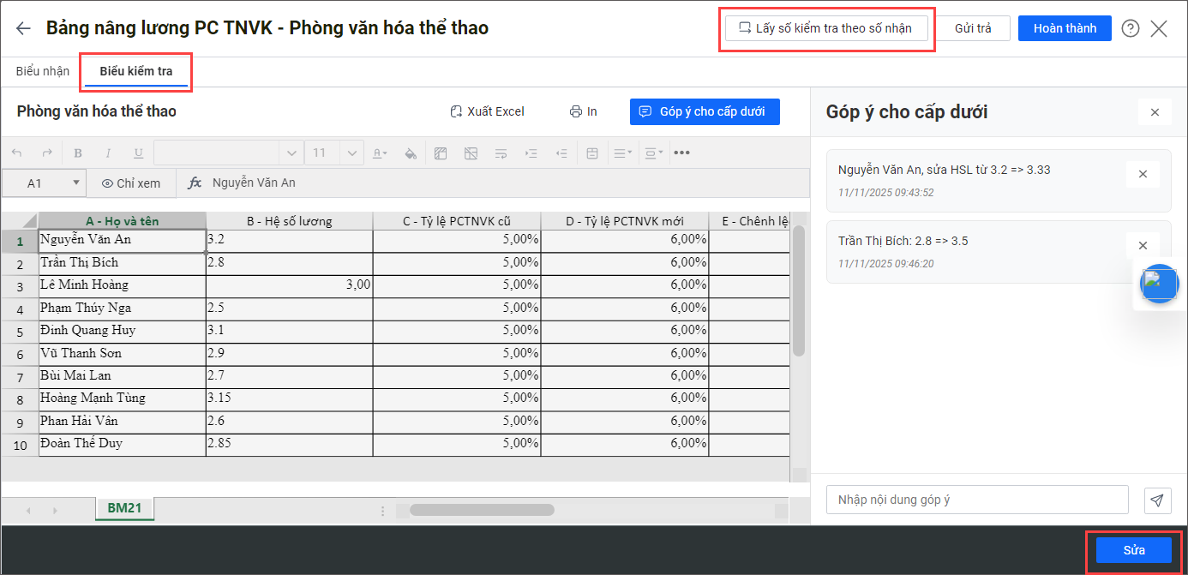Toggle bold formatting in the toolbar
1188x575 pixels.
click(x=78, y=153)
